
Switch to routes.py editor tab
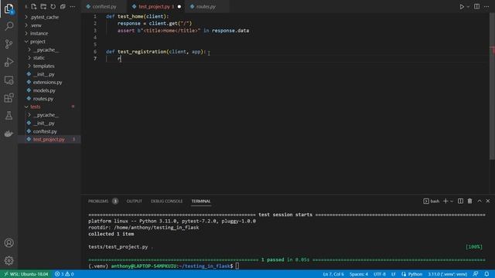206,6
